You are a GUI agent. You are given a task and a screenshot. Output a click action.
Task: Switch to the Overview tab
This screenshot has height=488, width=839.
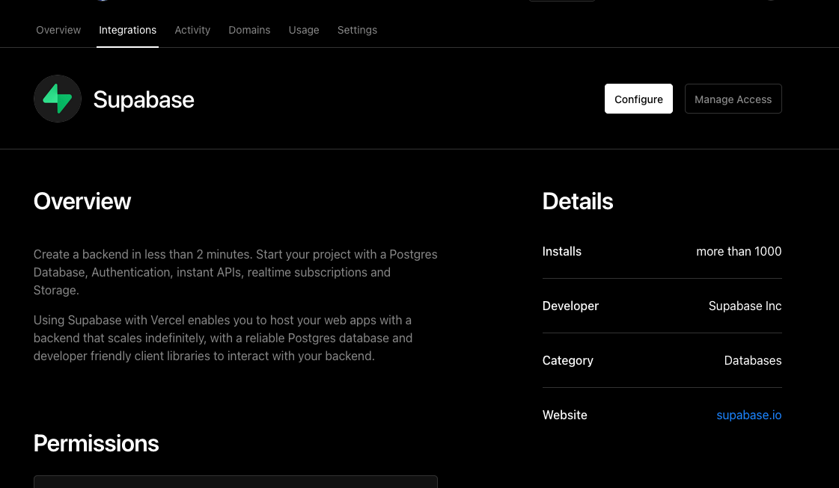click(x=58, y=30)
